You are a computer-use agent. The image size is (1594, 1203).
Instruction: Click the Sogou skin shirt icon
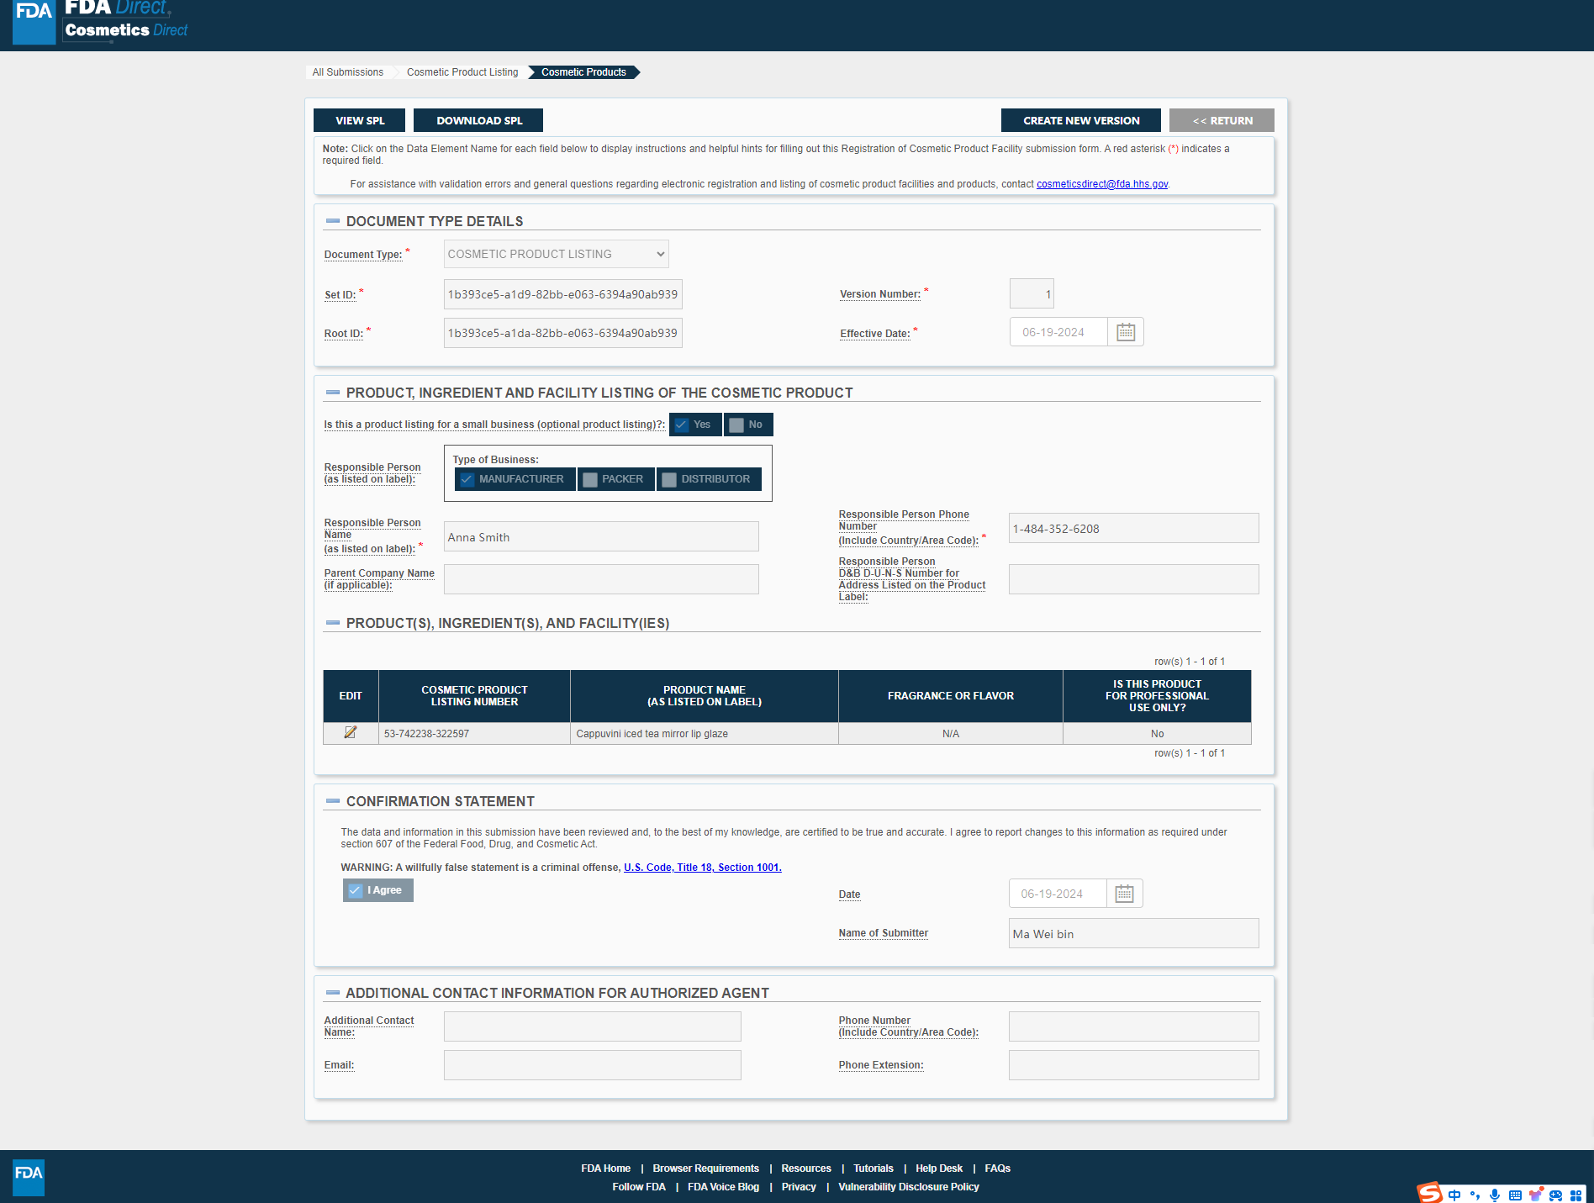coord(1535,1195)
